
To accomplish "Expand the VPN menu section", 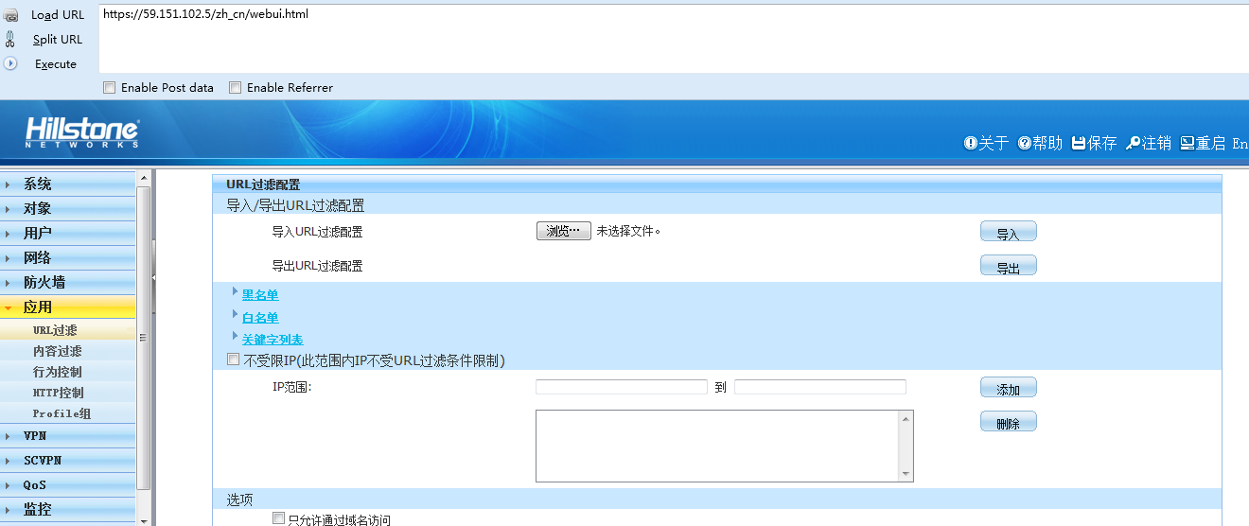I will [68, 436].
